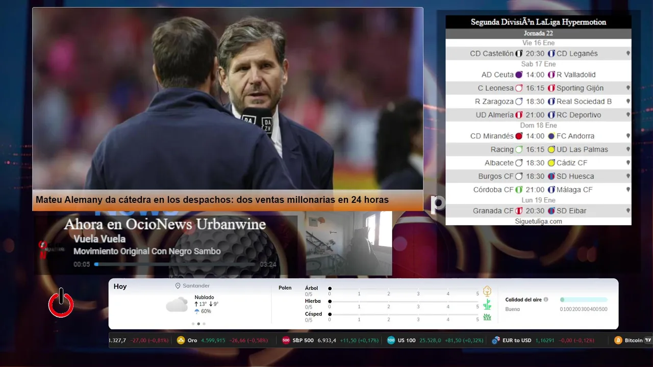653x367 pixels.
Task: Click the Vie 16 Ene date row
Action: [538, 43]
